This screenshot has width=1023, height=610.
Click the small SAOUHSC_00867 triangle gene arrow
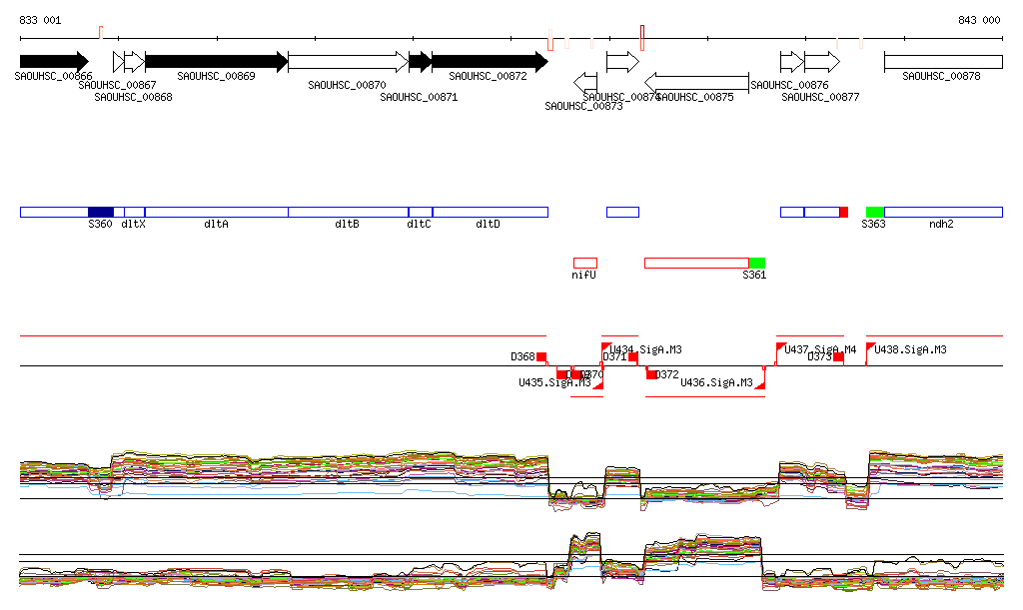tap(118, 62)
